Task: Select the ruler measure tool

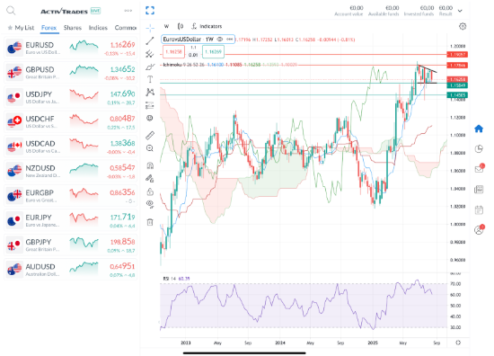Action: pos(150,135)
